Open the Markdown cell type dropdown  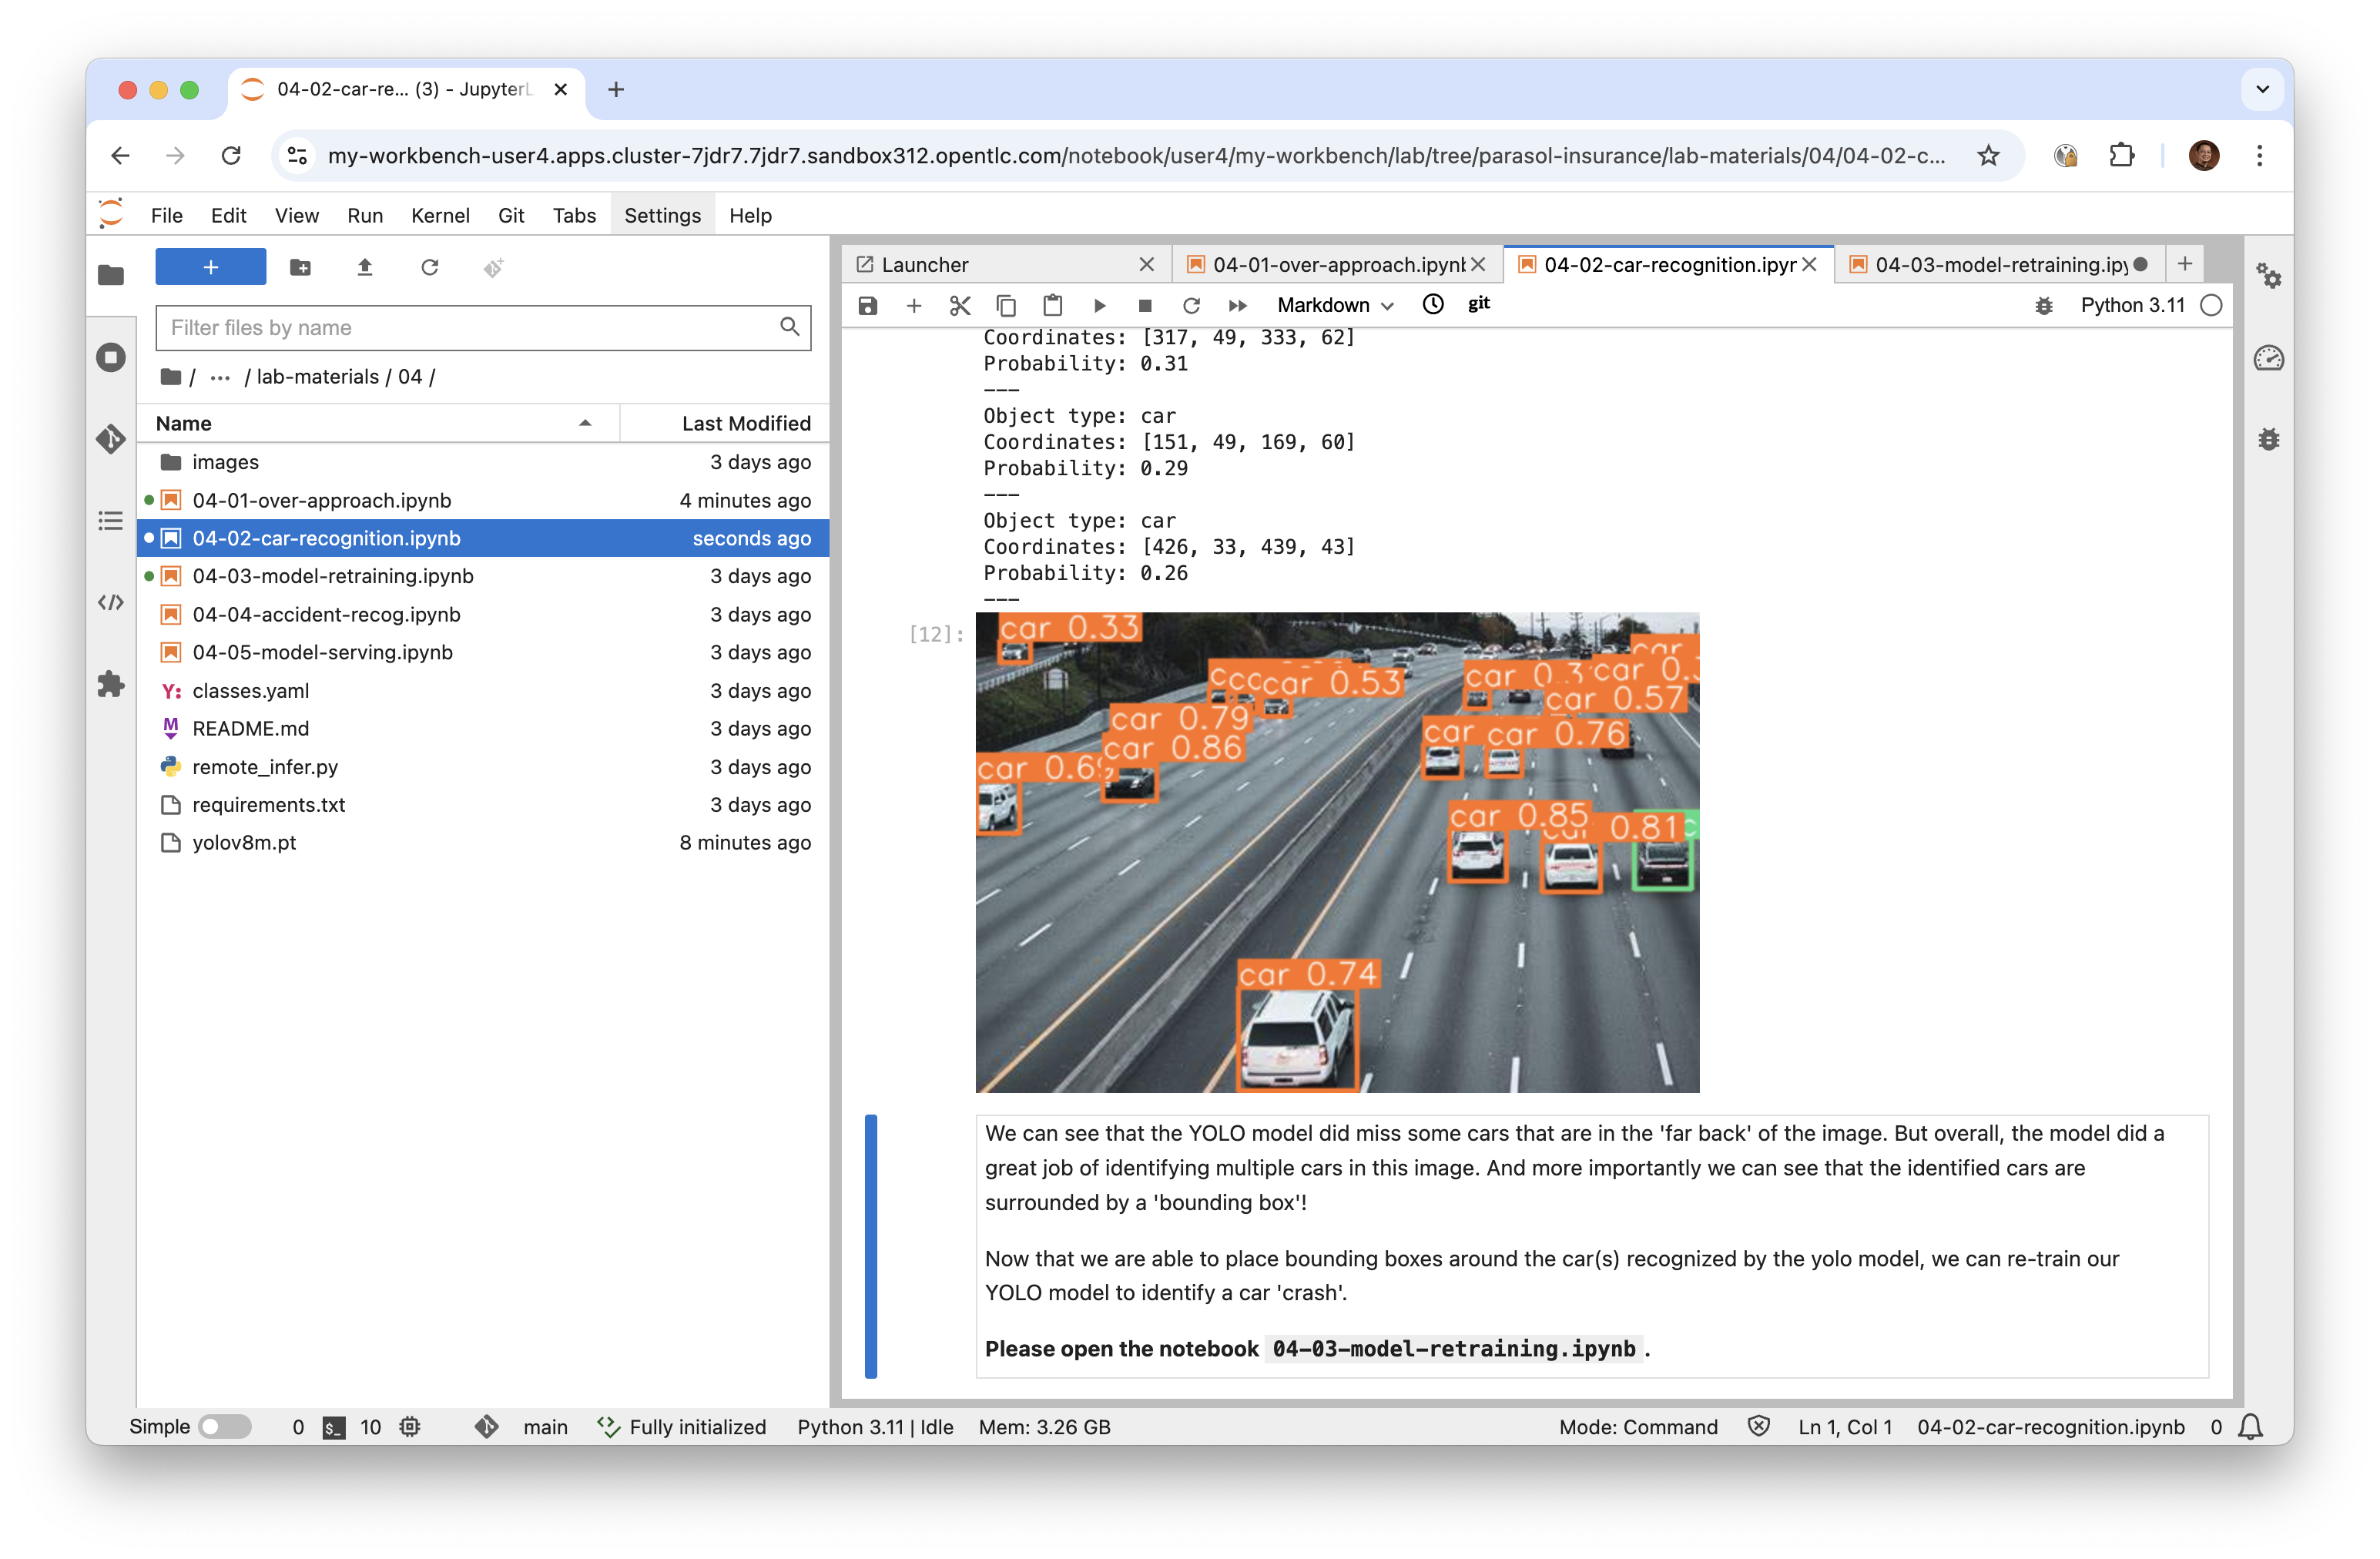pos(1334,305)
